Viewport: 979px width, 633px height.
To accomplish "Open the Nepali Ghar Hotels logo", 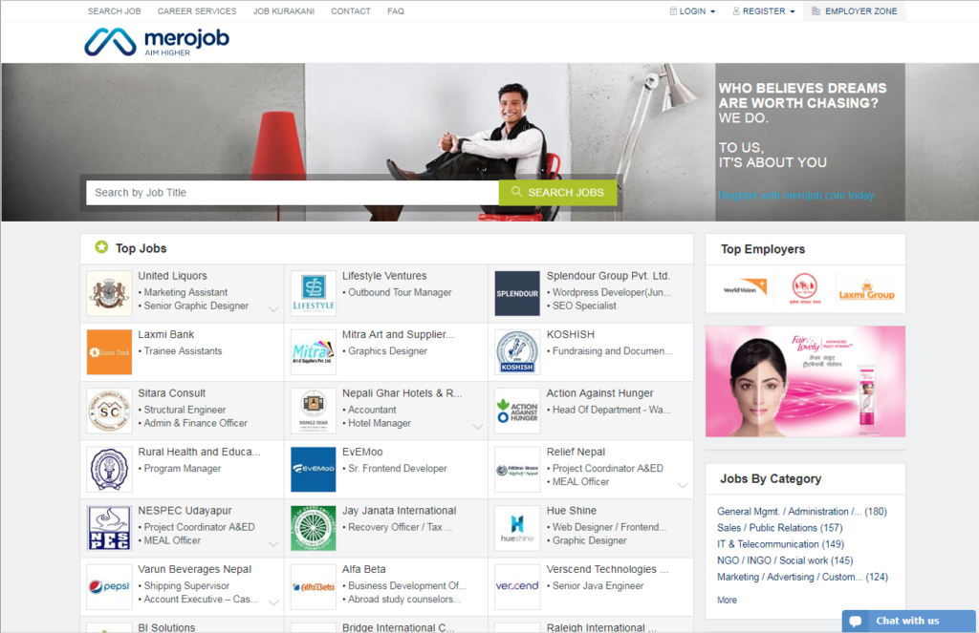I will tap(314, 411).
